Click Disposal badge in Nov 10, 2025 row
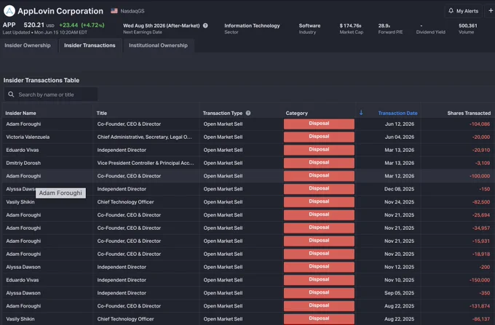 click(x=319, y=280)
